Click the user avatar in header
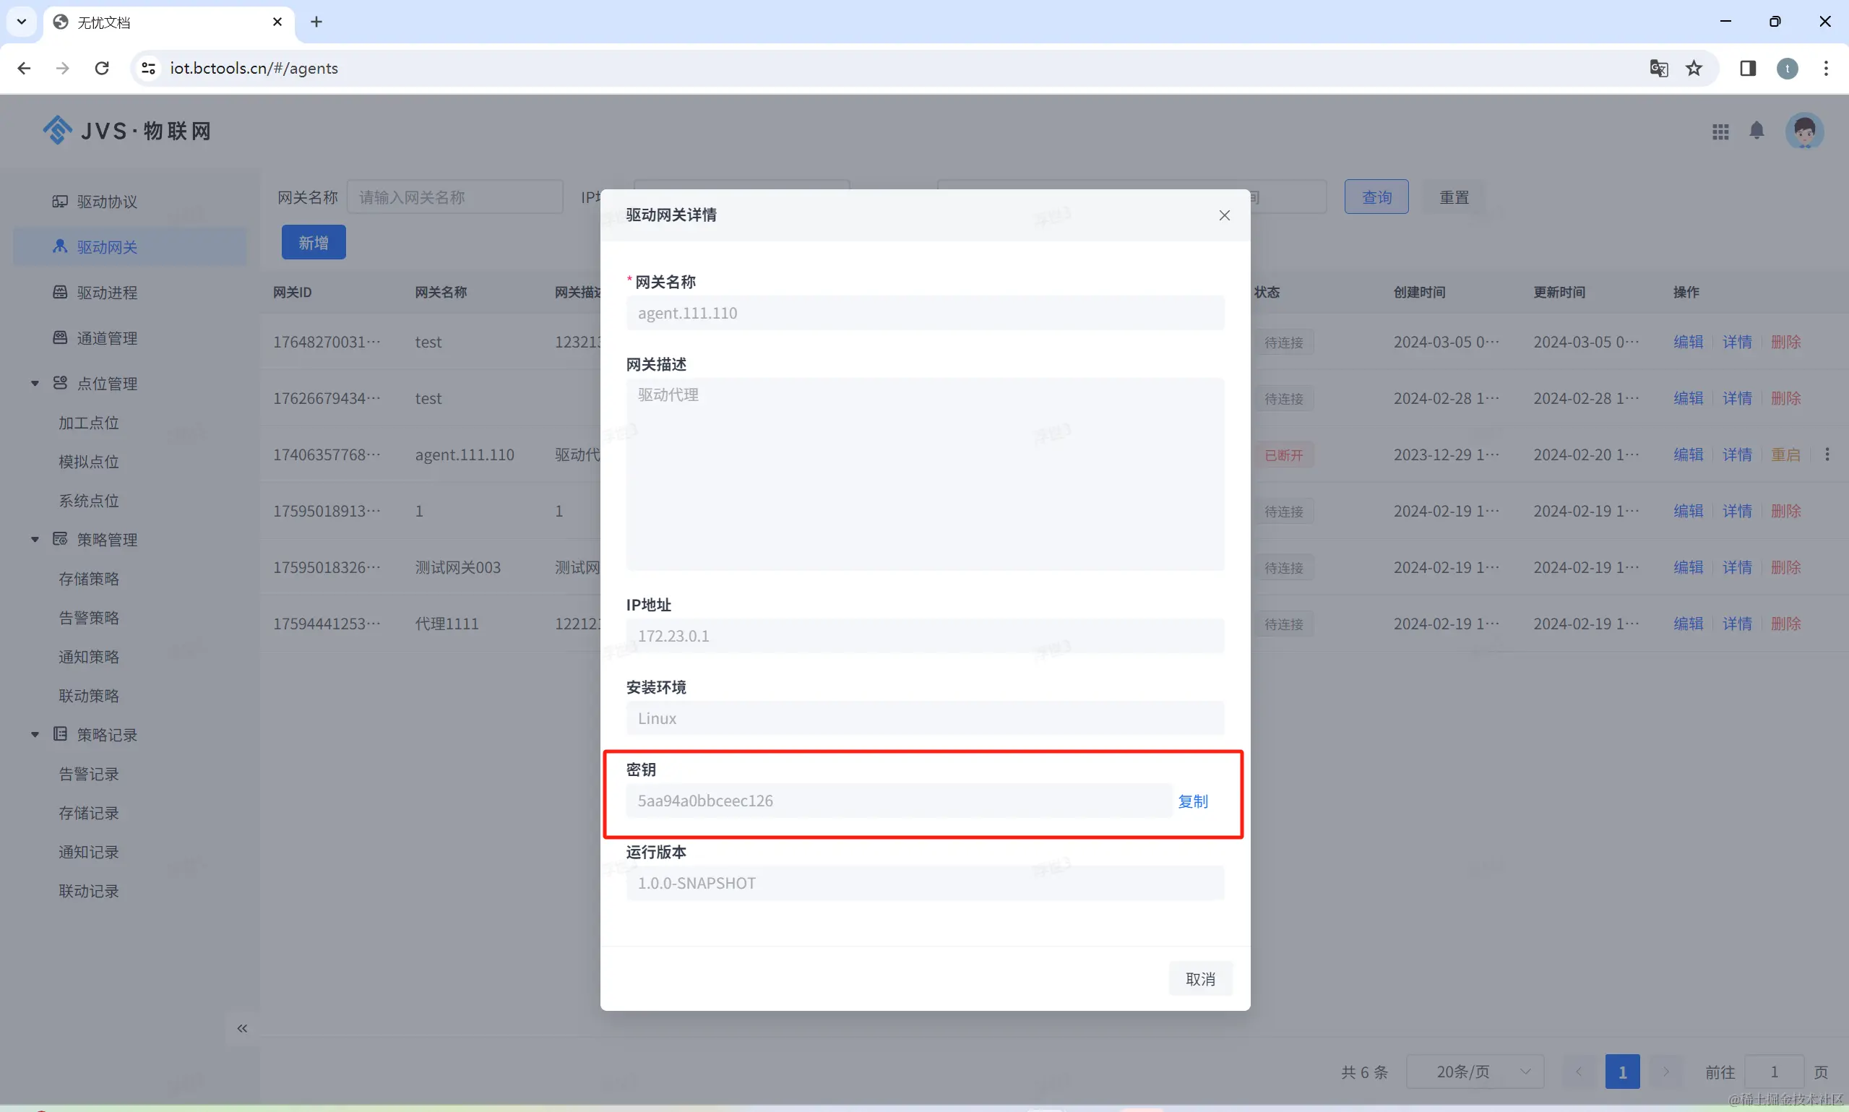 (1803, 131)
